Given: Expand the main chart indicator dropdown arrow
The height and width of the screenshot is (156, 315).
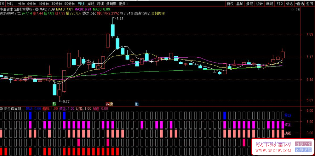Looking at the screenshot, I should [37, 9].
